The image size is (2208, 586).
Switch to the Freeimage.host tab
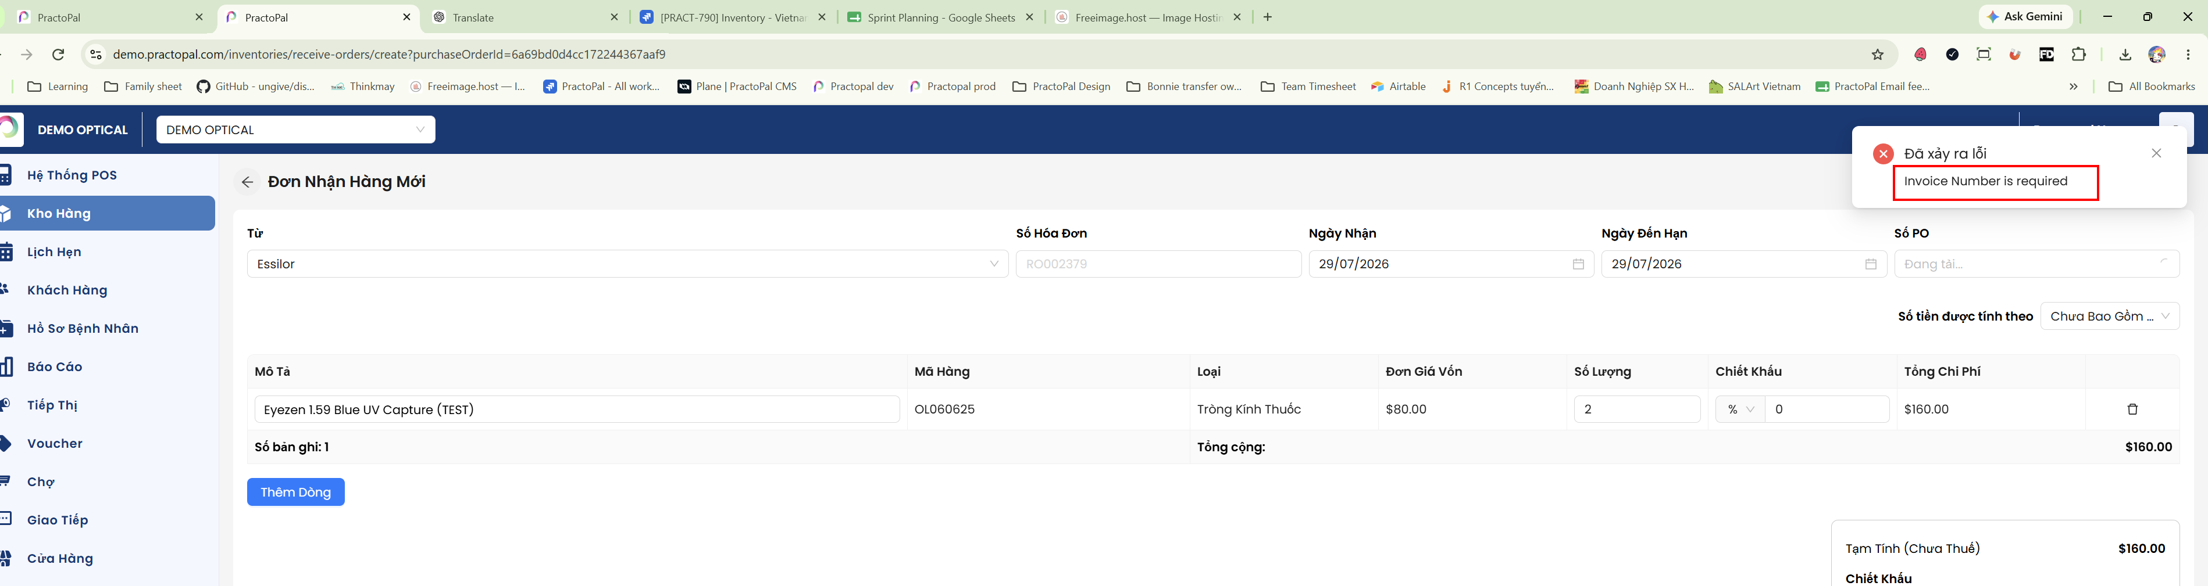click(1148, 17)
